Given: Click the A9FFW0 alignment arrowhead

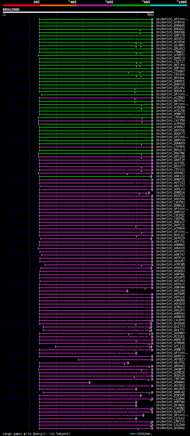Looking at the screenshot, I should 137,402.
